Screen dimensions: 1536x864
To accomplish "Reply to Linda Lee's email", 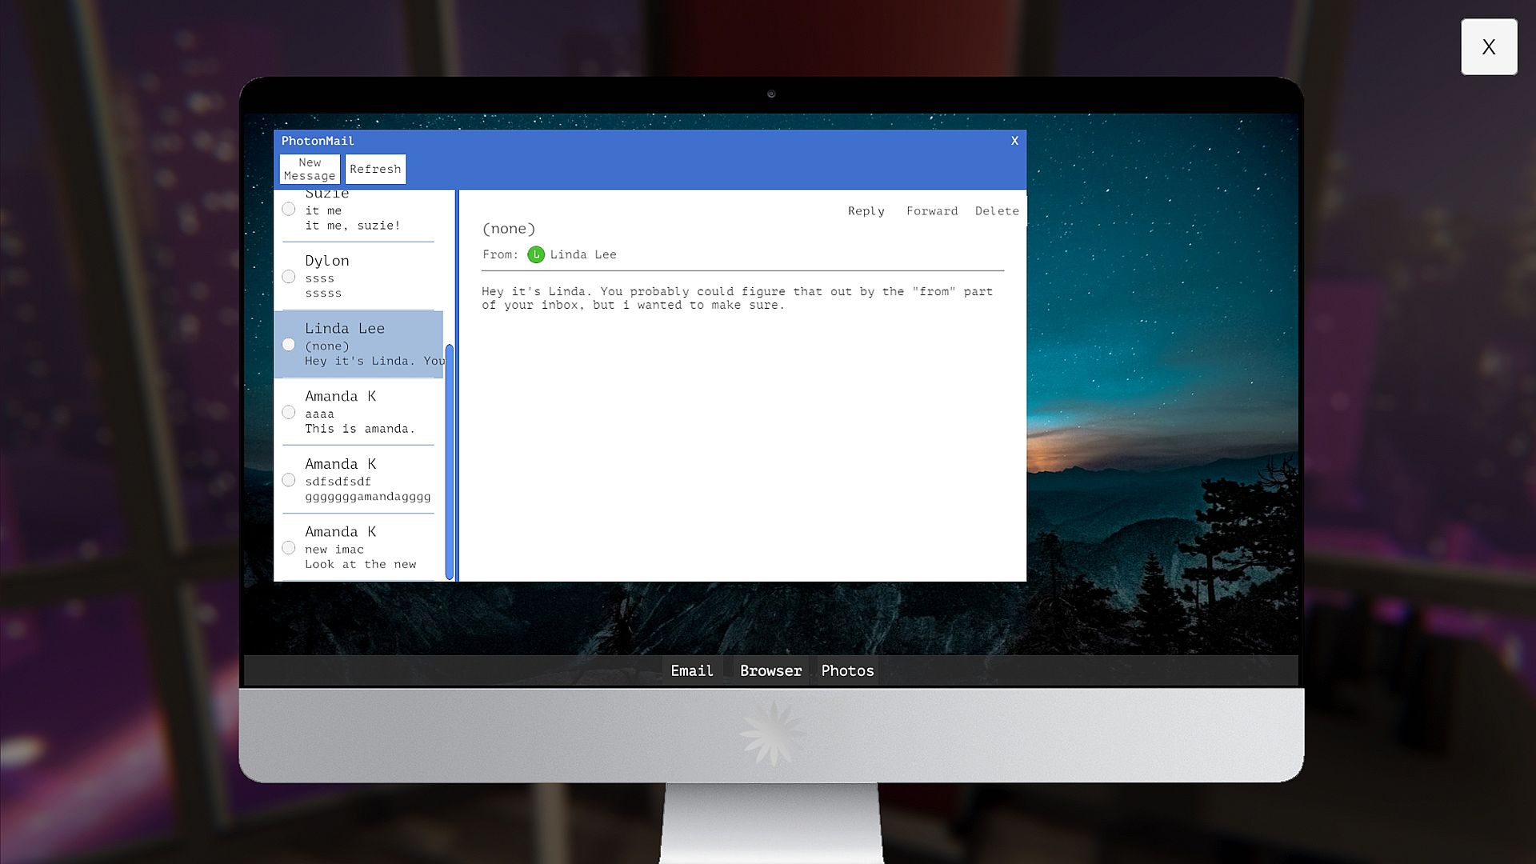I will 866,211.
